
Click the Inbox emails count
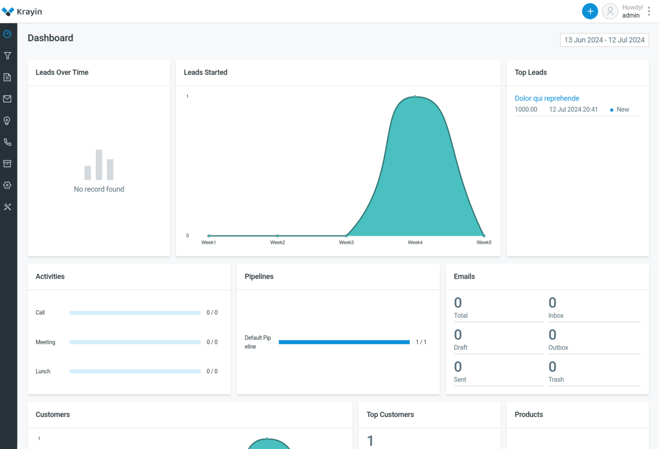point(552,302)
